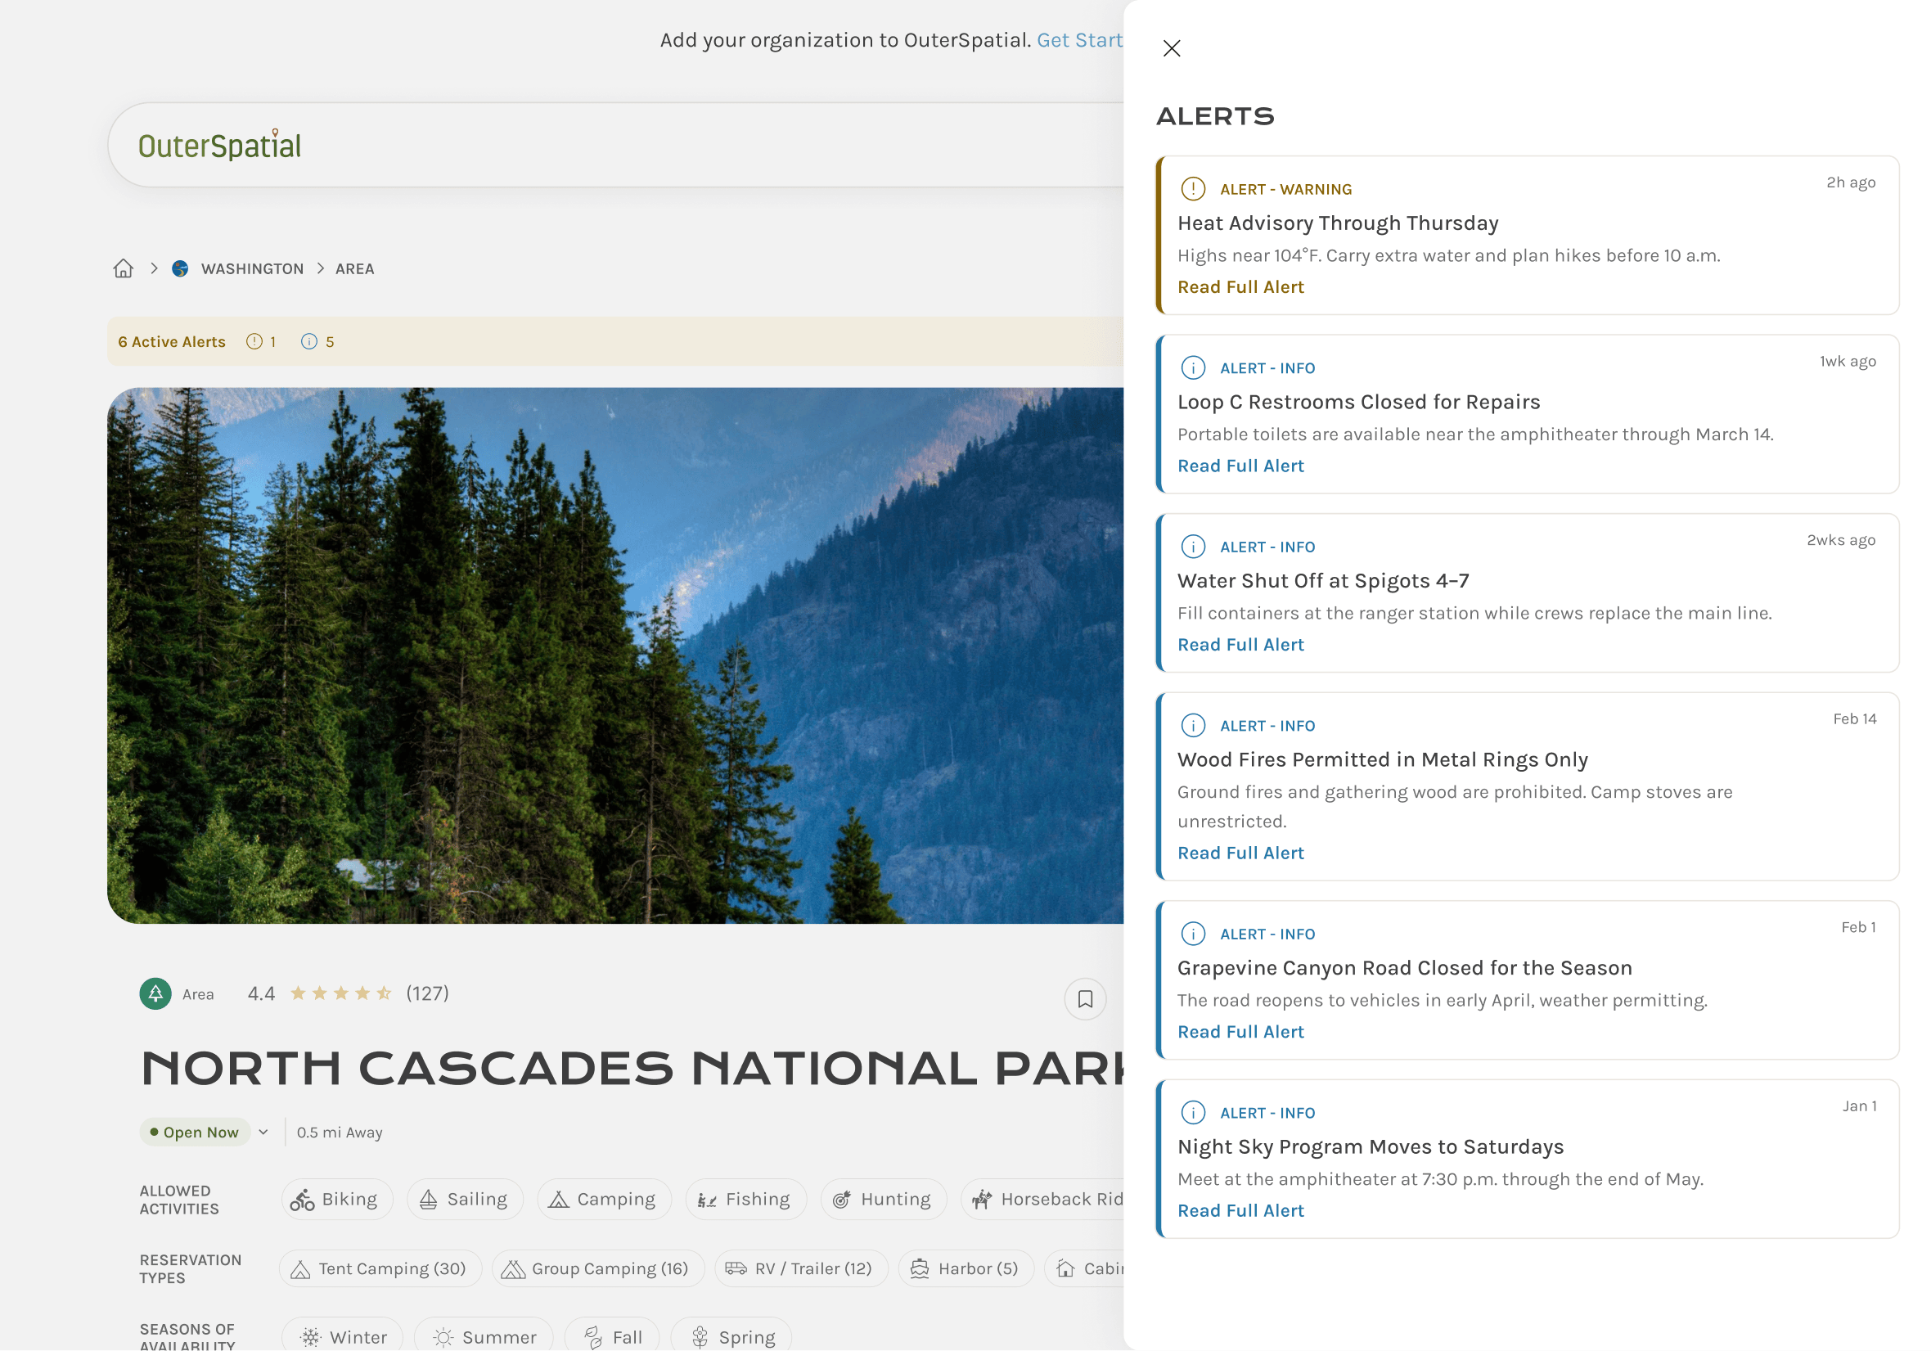Click the info icon on Night Sky Program alert
Image resolution: width=1931 pixels, height=1351 pixels.
pos(1193,1112)
